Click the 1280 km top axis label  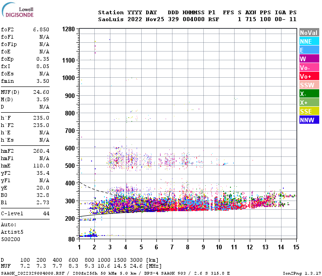pyautogui.click(x=69, y=29)
